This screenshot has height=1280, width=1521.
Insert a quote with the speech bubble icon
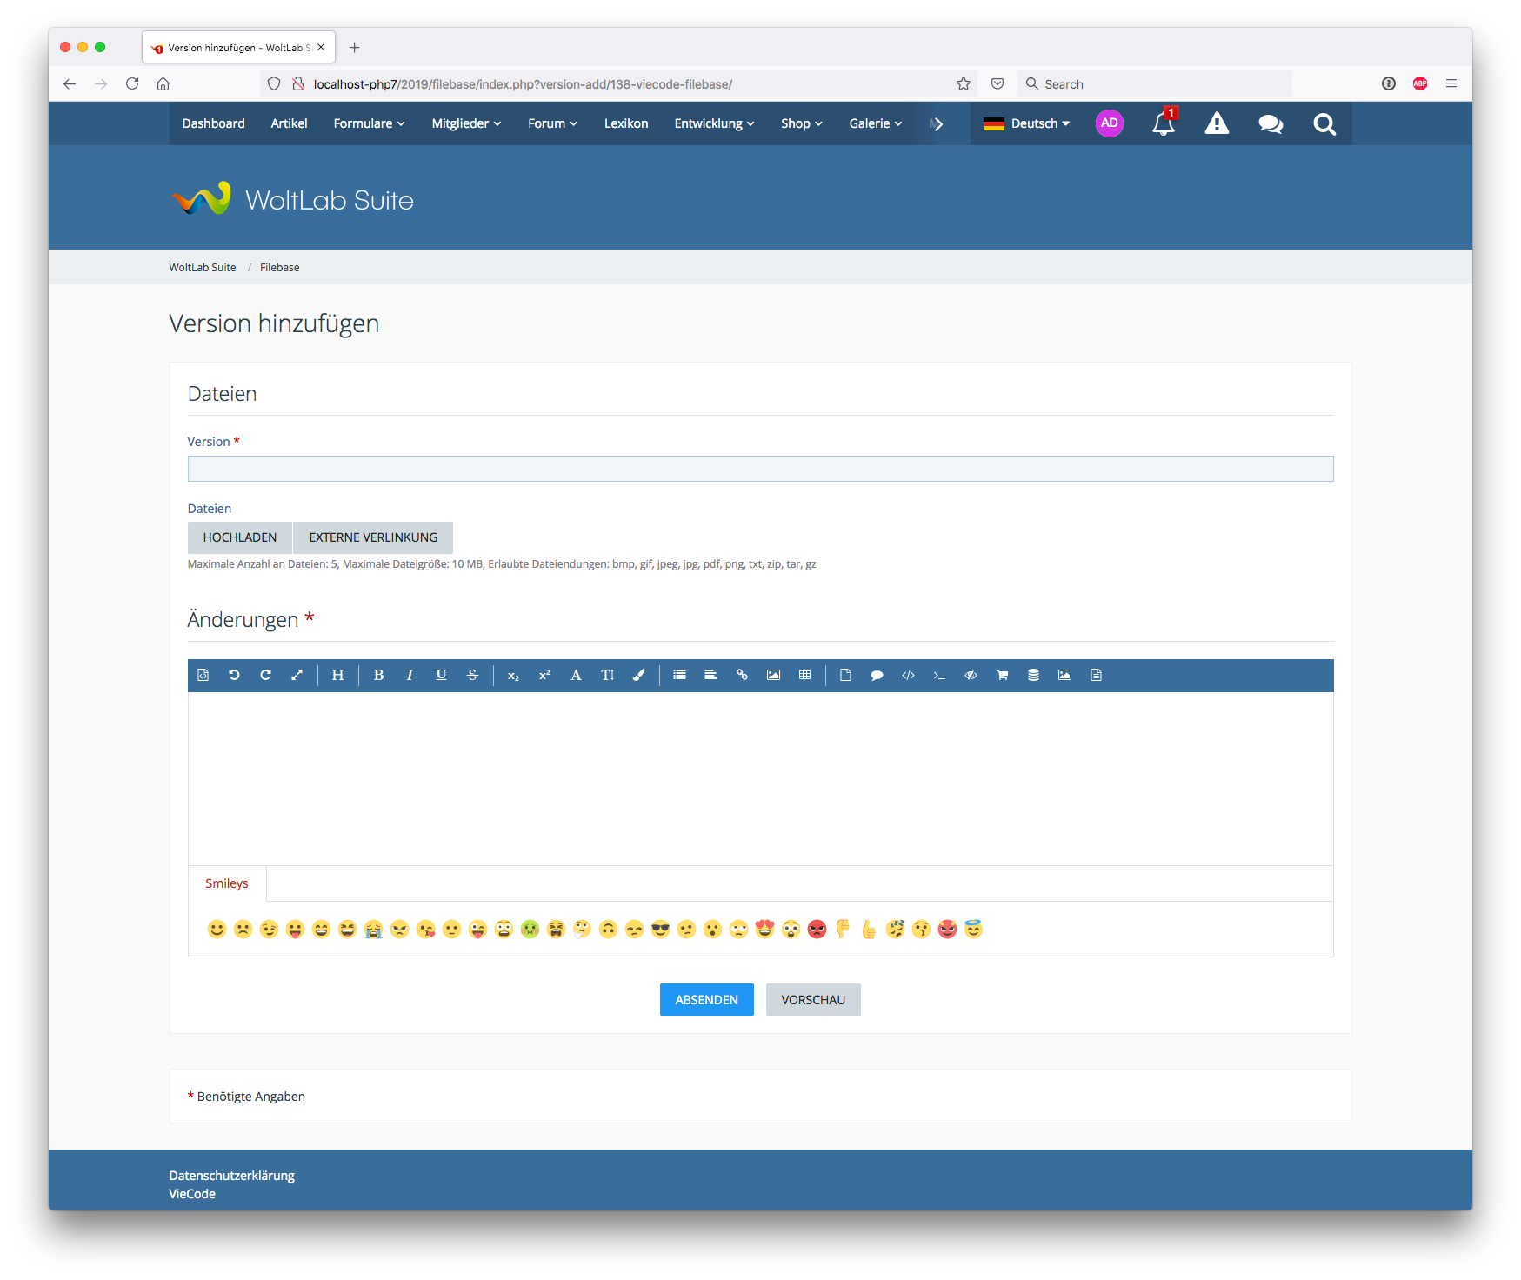[877, 675]
